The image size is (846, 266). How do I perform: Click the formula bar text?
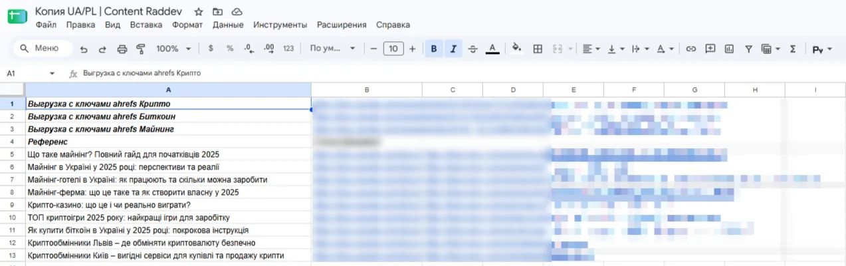(x=142, y=73)
